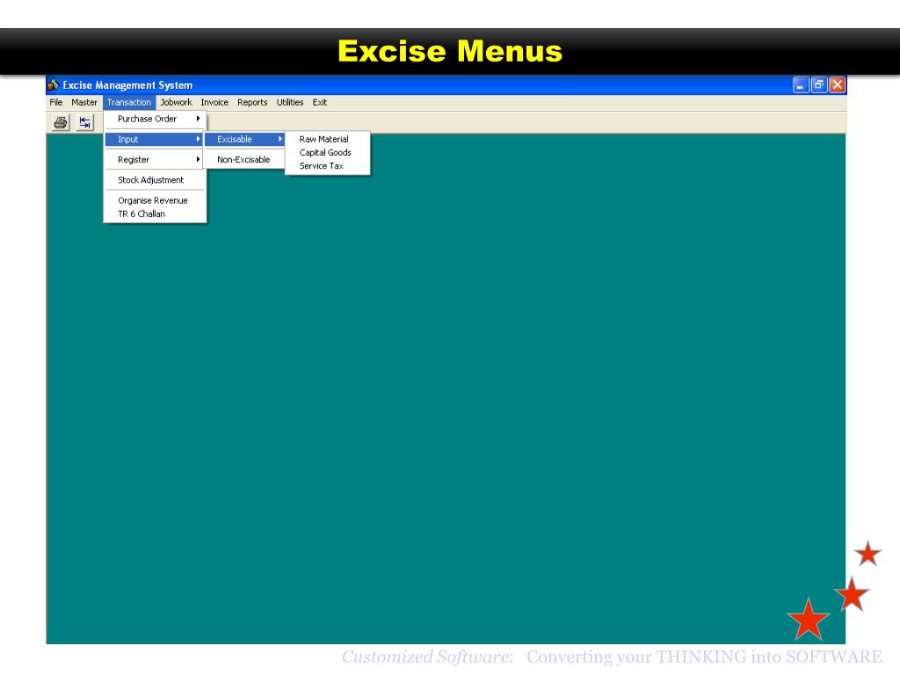Image resolution: width=900 pixels, height=675 pixels.
Task: Click the Transaction menu
Action: tap(129, 102)
